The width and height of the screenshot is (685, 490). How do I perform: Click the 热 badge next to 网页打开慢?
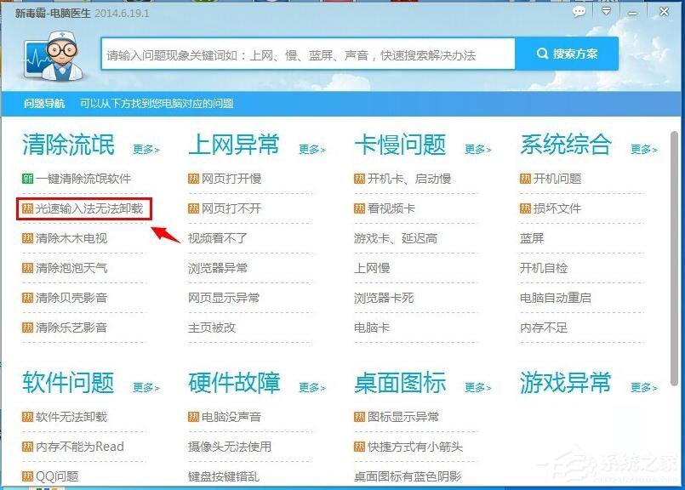pyautogui.click(x=194, y=178)
